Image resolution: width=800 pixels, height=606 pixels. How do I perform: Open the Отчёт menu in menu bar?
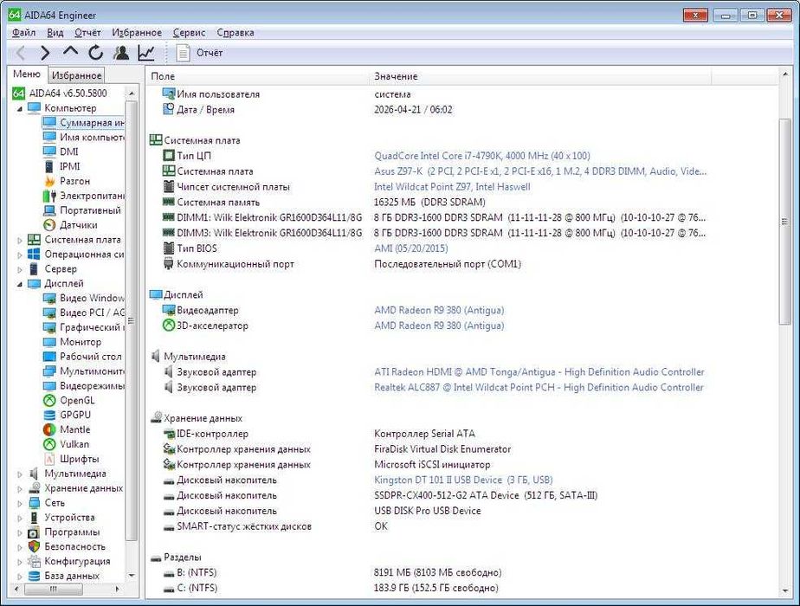(x=87, y=33)
